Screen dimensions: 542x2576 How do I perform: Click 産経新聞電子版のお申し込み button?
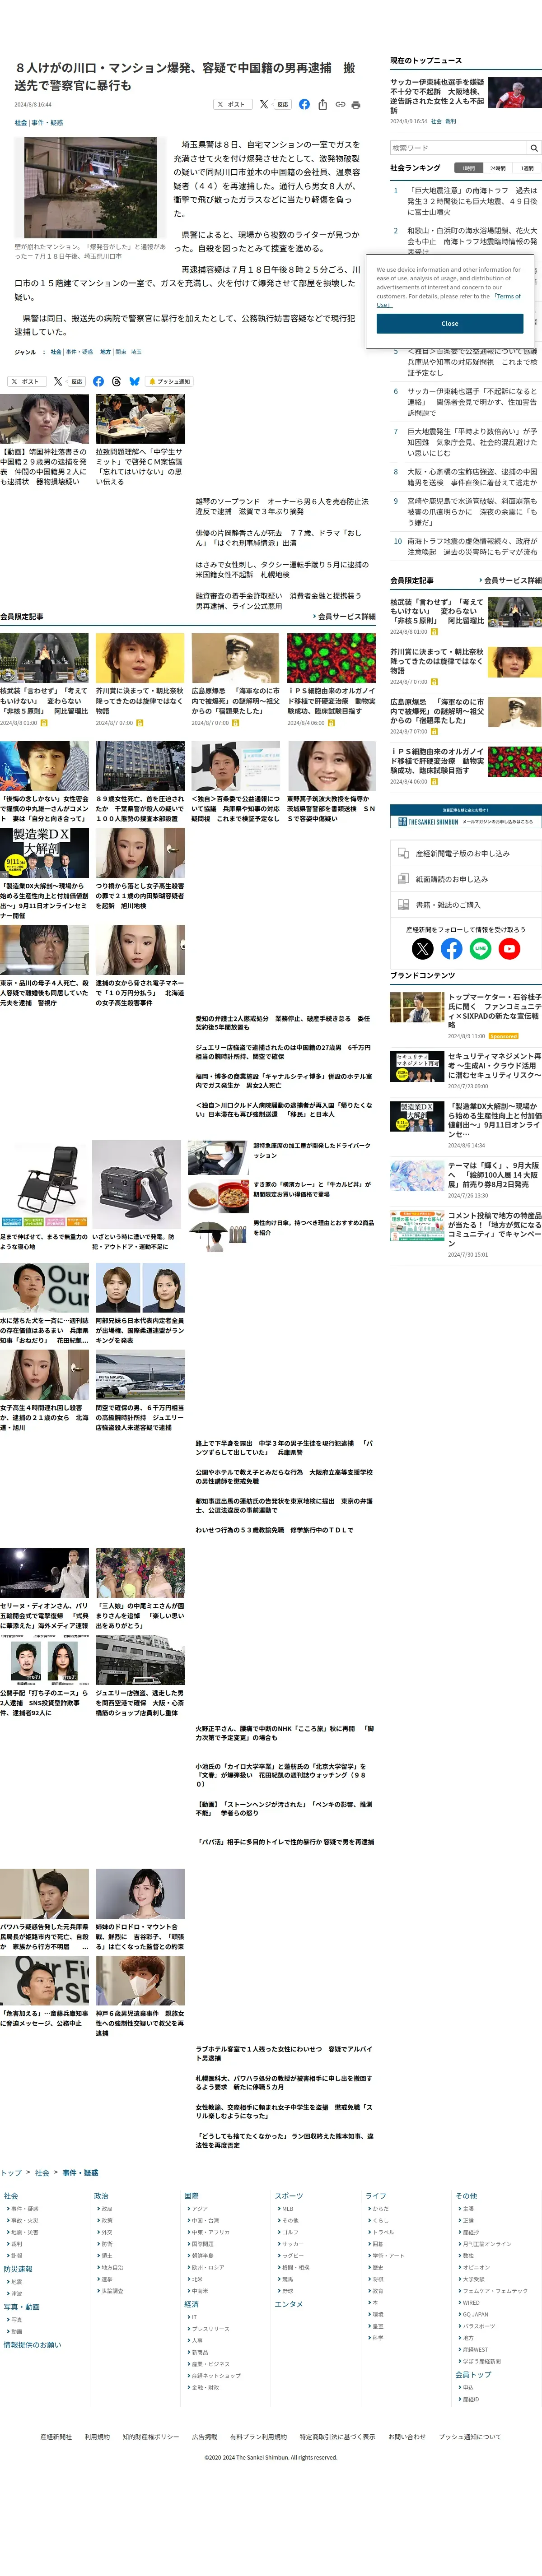coord(465,853)
